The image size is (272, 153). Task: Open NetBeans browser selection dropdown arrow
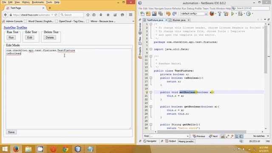(215, 14)
